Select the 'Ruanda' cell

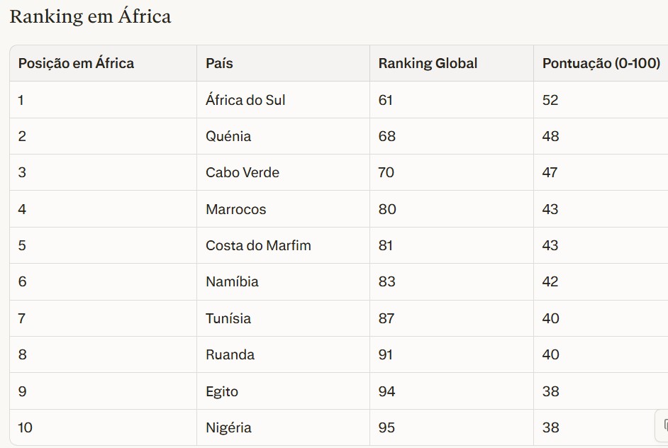pos(230,354)
